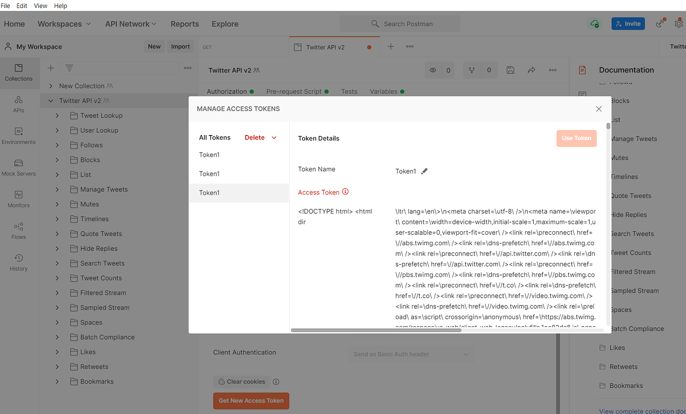This screenshot has width=686, height=414.
Task: Expand the Tweet Lookup folder
Action: [x=58, y=115]
